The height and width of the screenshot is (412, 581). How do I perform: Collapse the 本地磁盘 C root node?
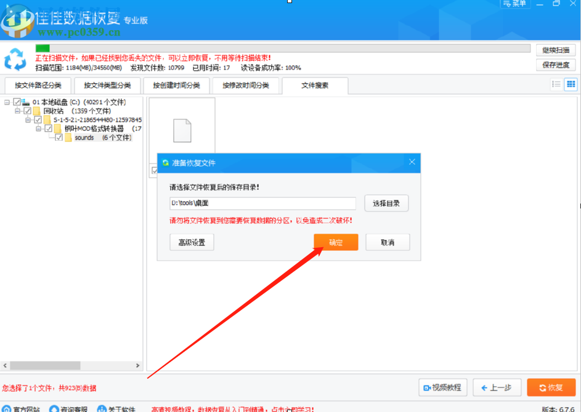click(6, 102)
